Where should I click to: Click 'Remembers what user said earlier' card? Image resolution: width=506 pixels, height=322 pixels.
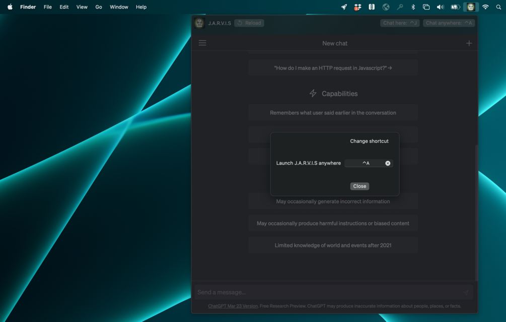333,113
